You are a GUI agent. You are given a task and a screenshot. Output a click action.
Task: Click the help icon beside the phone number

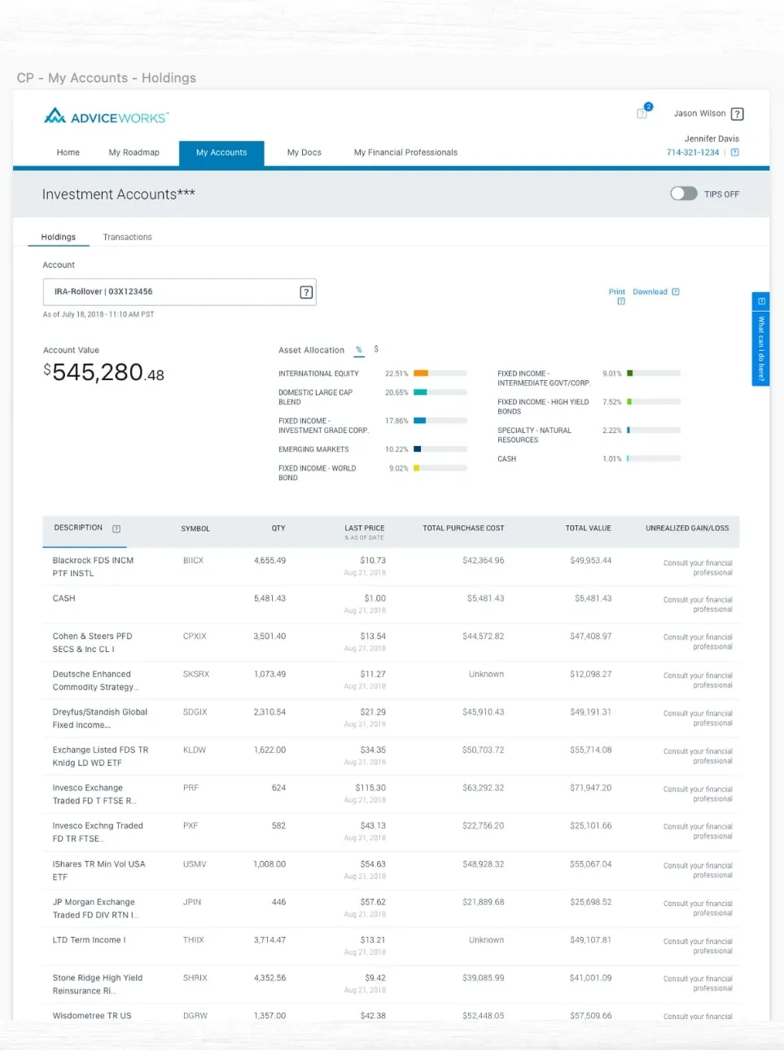click(734, 152)
